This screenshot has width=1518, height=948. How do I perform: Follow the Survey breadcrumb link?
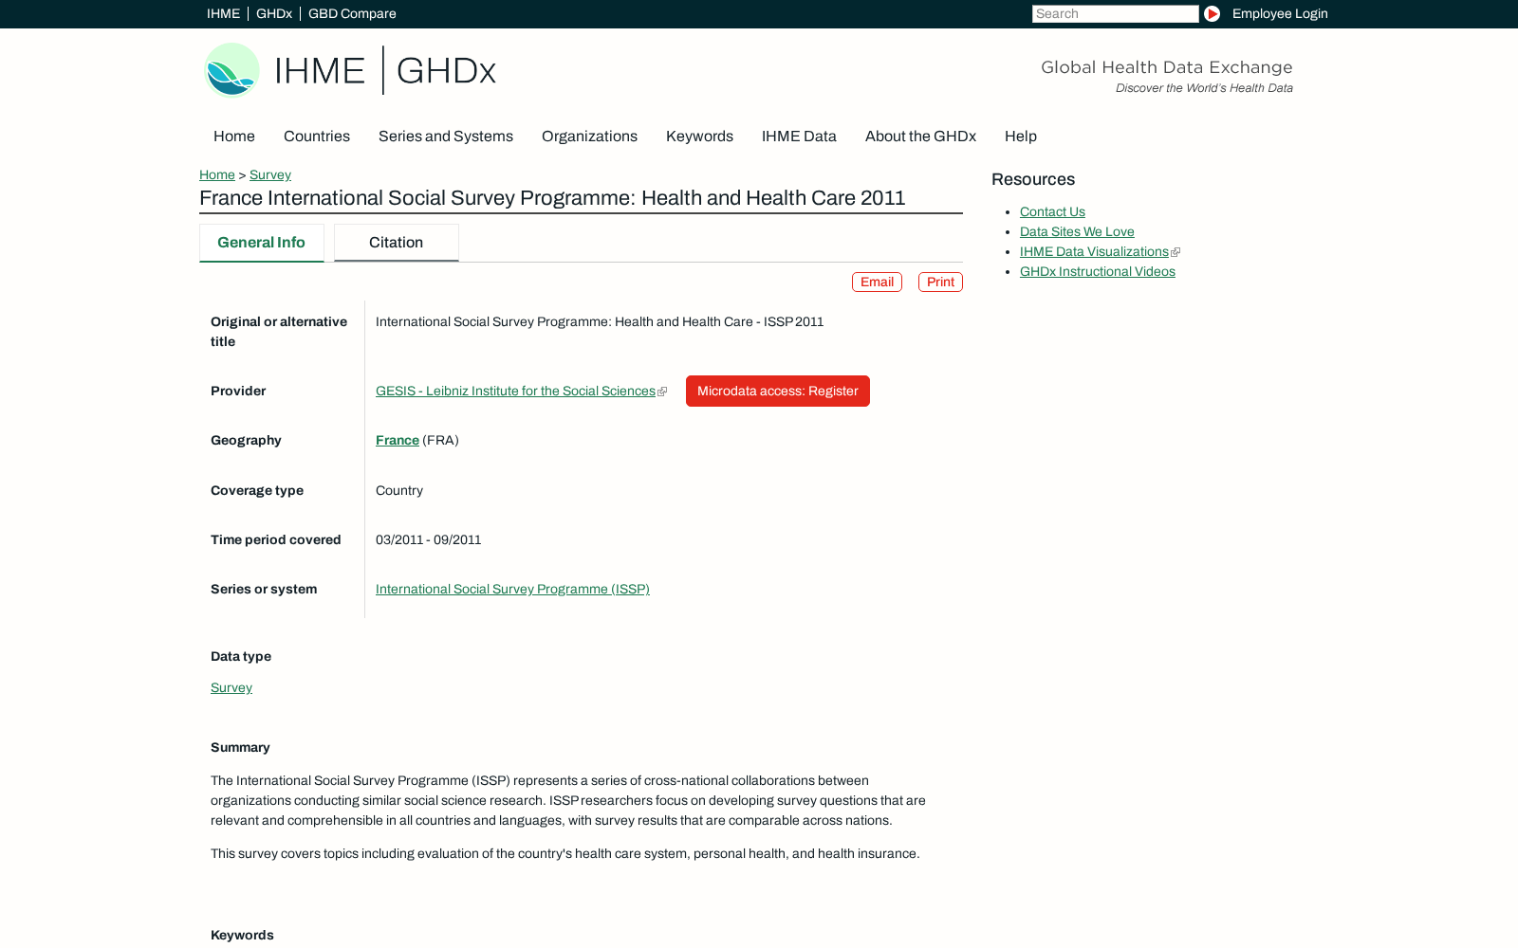coord(270,174)
